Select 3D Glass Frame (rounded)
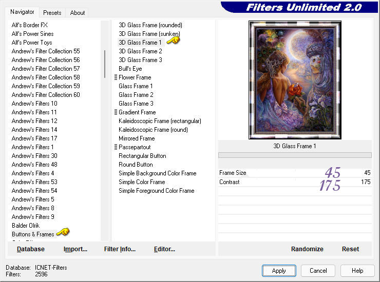Image resolution: width=380 pixels, height=282 pixels. (x=150, y=25)
